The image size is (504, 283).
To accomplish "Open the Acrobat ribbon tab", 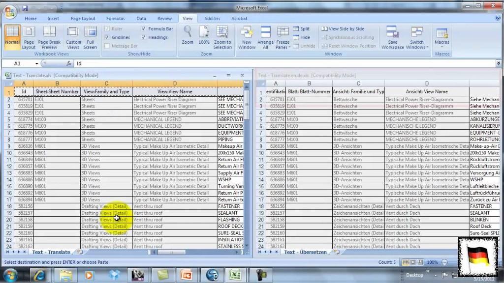I will coord(239,19).
